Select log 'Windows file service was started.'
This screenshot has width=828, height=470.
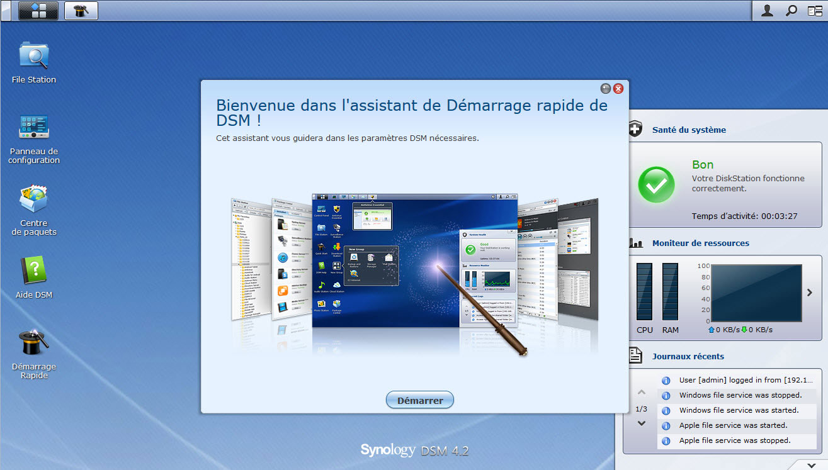click(737, 410)
